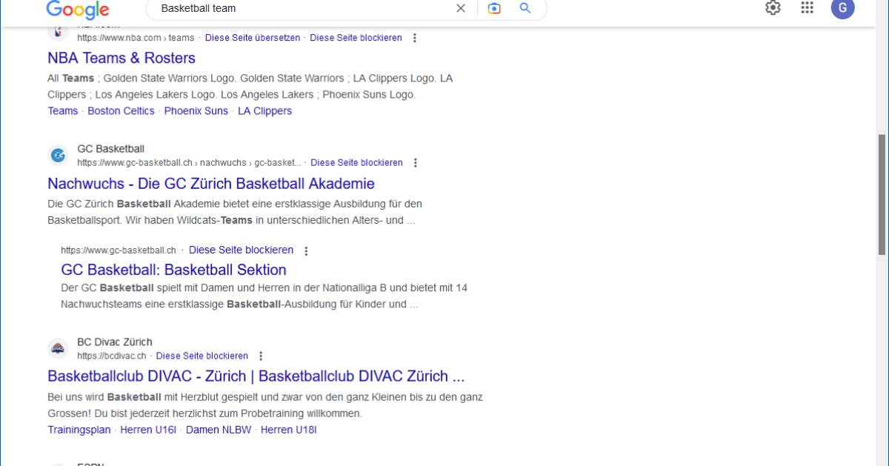Click the BC Divac Zürich favicon
Image resolution: width=889 pixels, height=466 pixels.
click(59, 348)
